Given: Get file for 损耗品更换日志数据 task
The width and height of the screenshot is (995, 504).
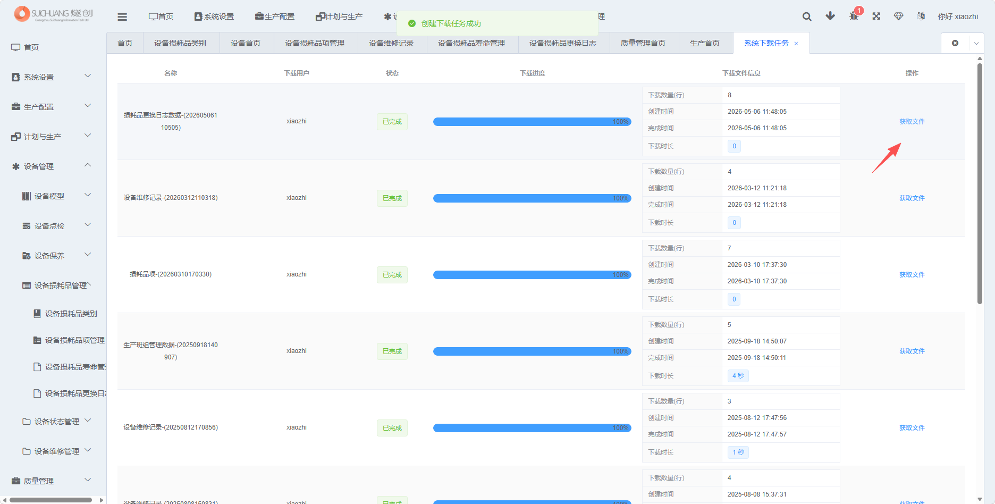Looking at the screenshot, I should click(x=912, y=122).
